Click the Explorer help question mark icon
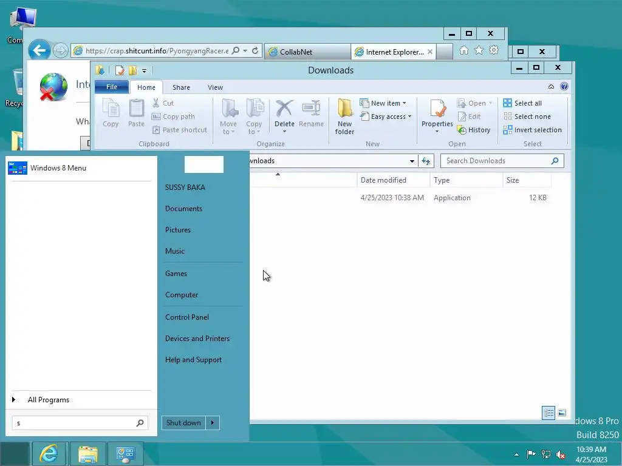 564,86
